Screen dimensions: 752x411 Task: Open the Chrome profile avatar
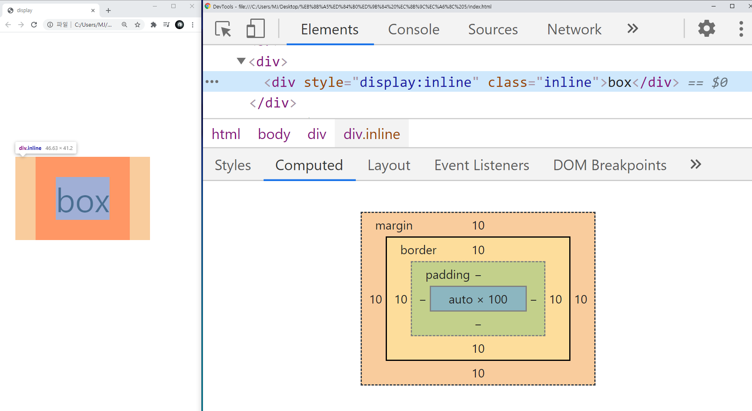click(180, 25)
